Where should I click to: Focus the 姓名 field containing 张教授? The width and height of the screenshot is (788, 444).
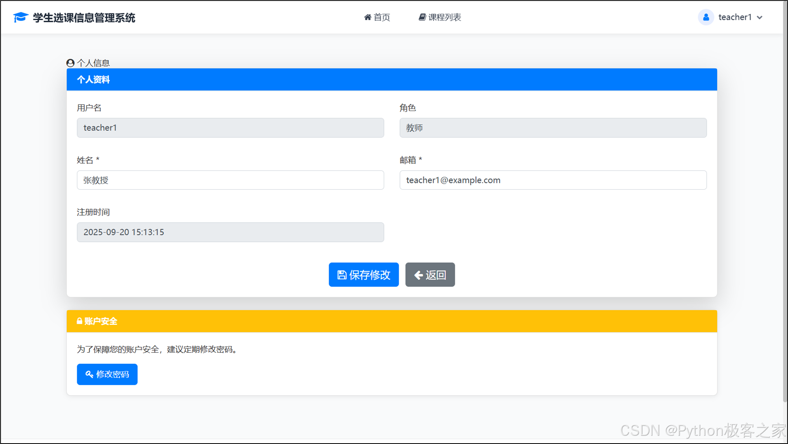[x=230, y=180]
